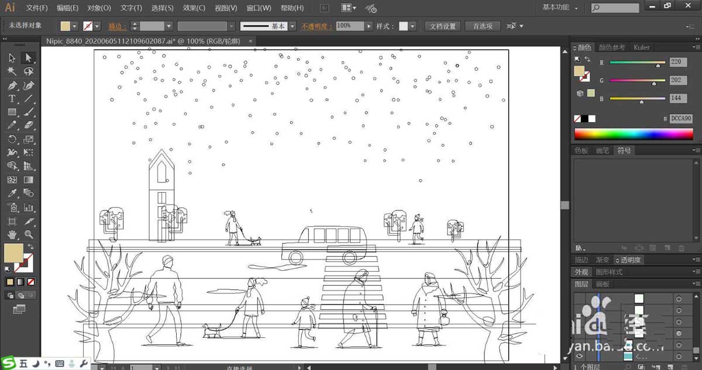Select the Pen tool
The height and width of the screenshot is (370, 702).
(x=12, y=85)
